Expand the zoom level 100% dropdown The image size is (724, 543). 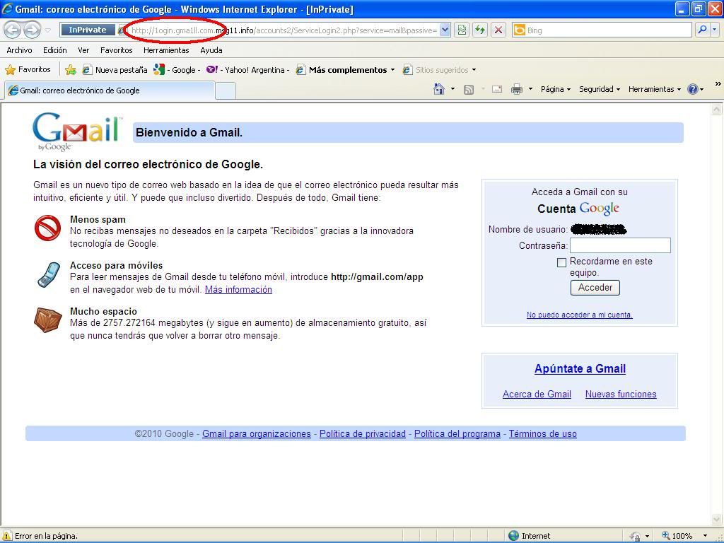pyautogui.click(x=704, y=536)
